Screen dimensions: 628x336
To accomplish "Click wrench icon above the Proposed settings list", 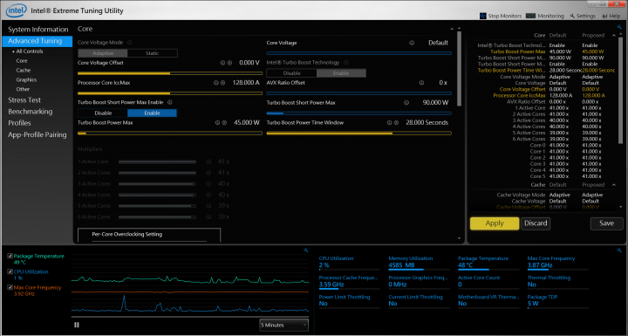I will pos(619,27).
